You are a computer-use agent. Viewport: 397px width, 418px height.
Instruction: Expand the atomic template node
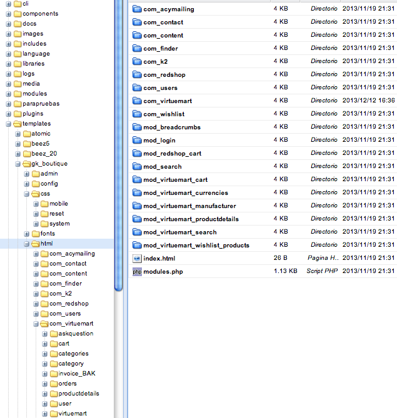pyautogui.click(x=18, y=134)
